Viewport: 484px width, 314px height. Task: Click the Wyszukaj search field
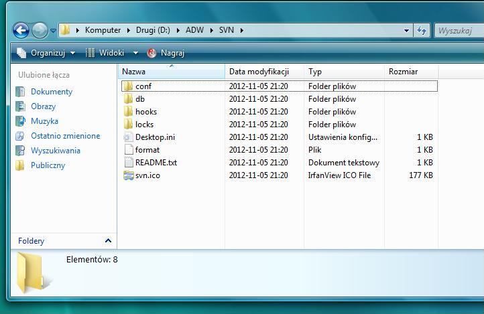[x=459, y=30]
